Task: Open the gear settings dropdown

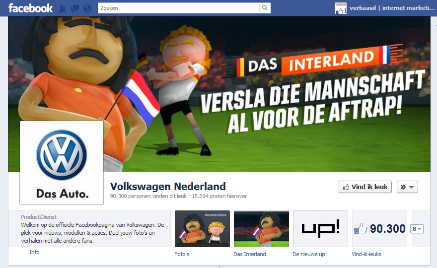Action: pyautogui.click(x=407, y=187)
